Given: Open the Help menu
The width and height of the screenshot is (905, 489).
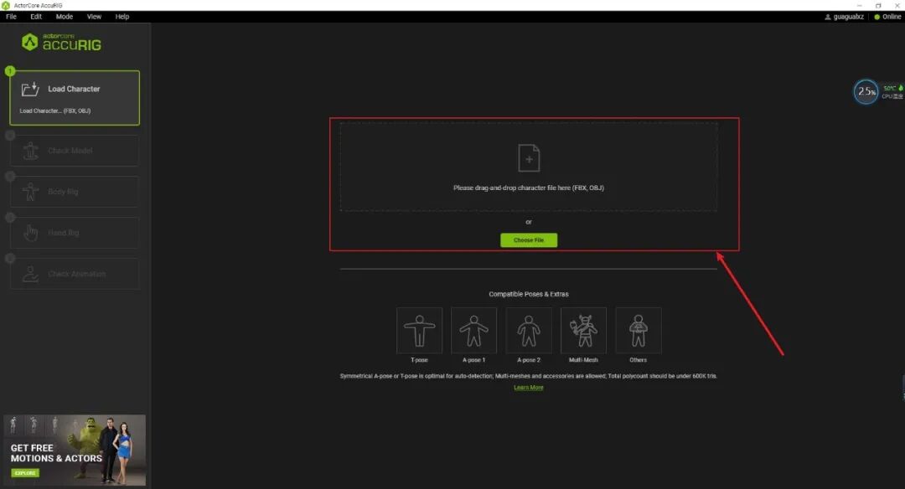Looking at the screenshot, I should [x=122, y=17].
